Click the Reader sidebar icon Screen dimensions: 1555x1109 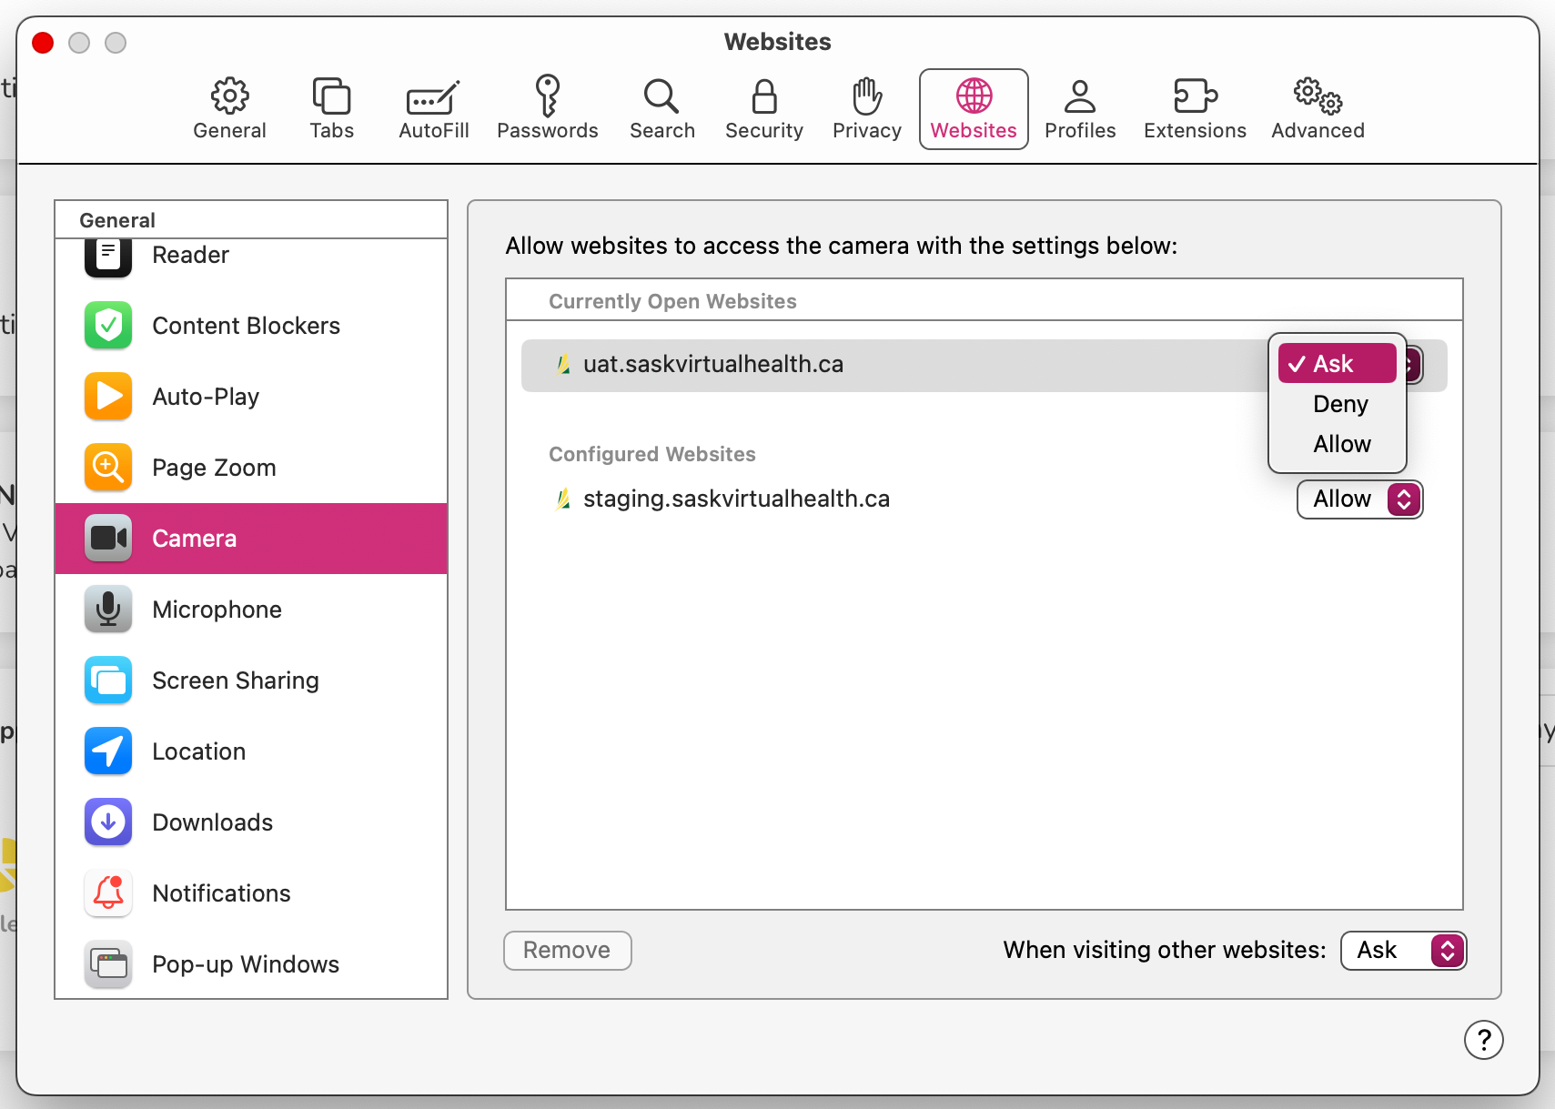[108, 257]
